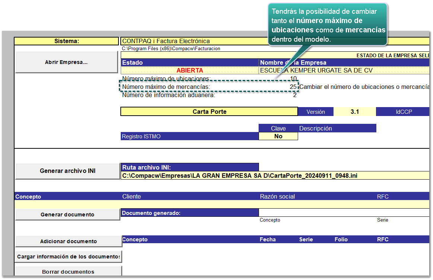Select the company name ESCUELA KEMPER URGATE cell
433x280 pixels.
[344, 70]
